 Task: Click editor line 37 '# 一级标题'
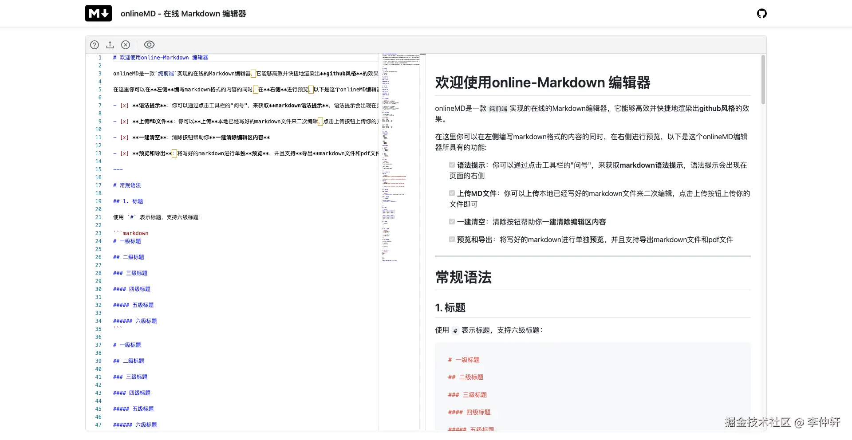127,345
